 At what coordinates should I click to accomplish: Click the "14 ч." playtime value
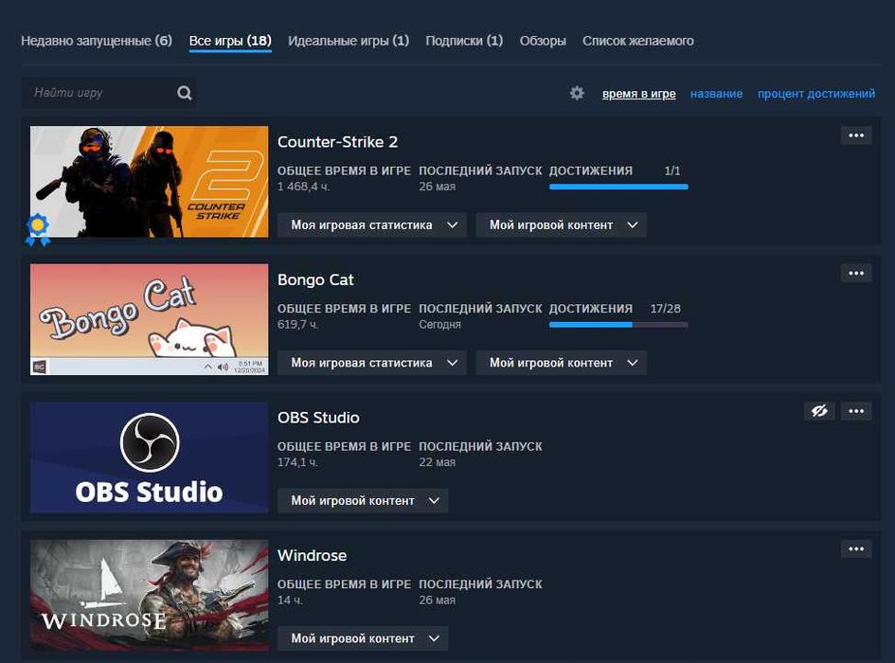(x=290, y=600)
